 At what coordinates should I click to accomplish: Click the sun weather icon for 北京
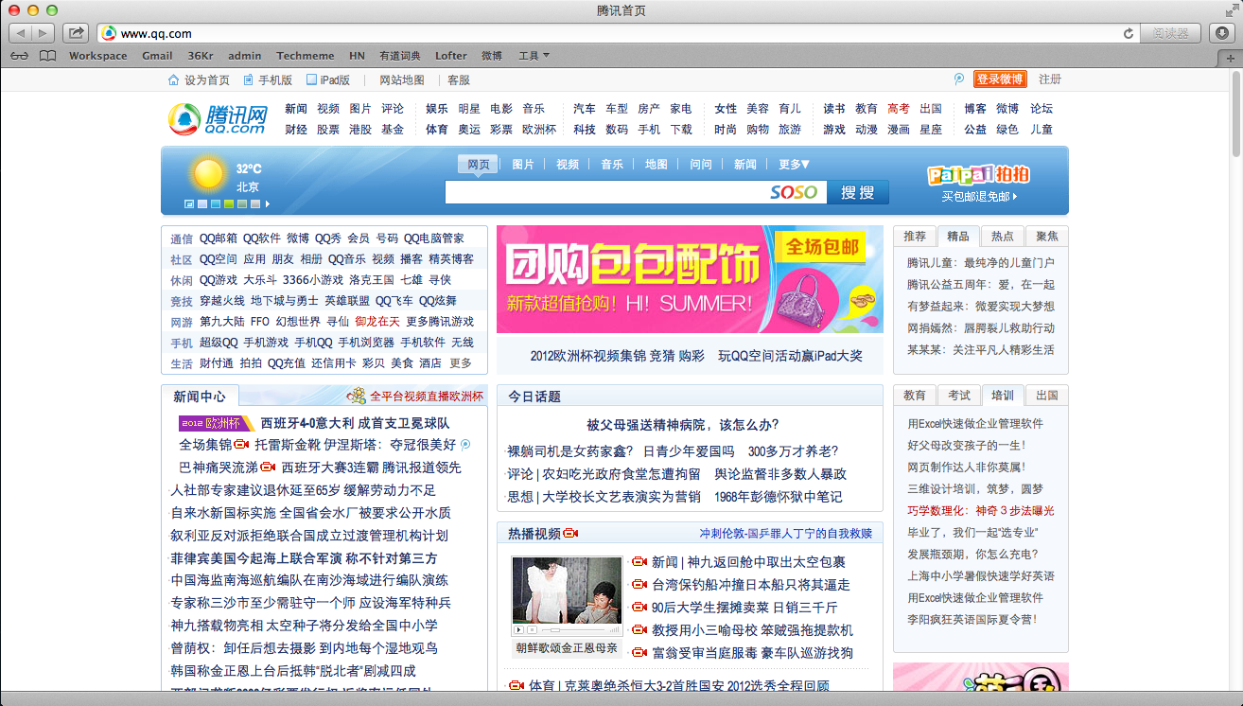tap(208, 173)
